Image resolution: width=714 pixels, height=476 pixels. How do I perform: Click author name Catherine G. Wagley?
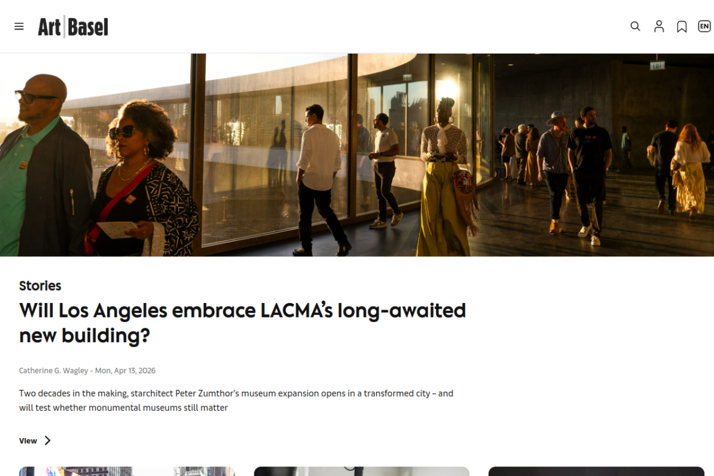54,371
